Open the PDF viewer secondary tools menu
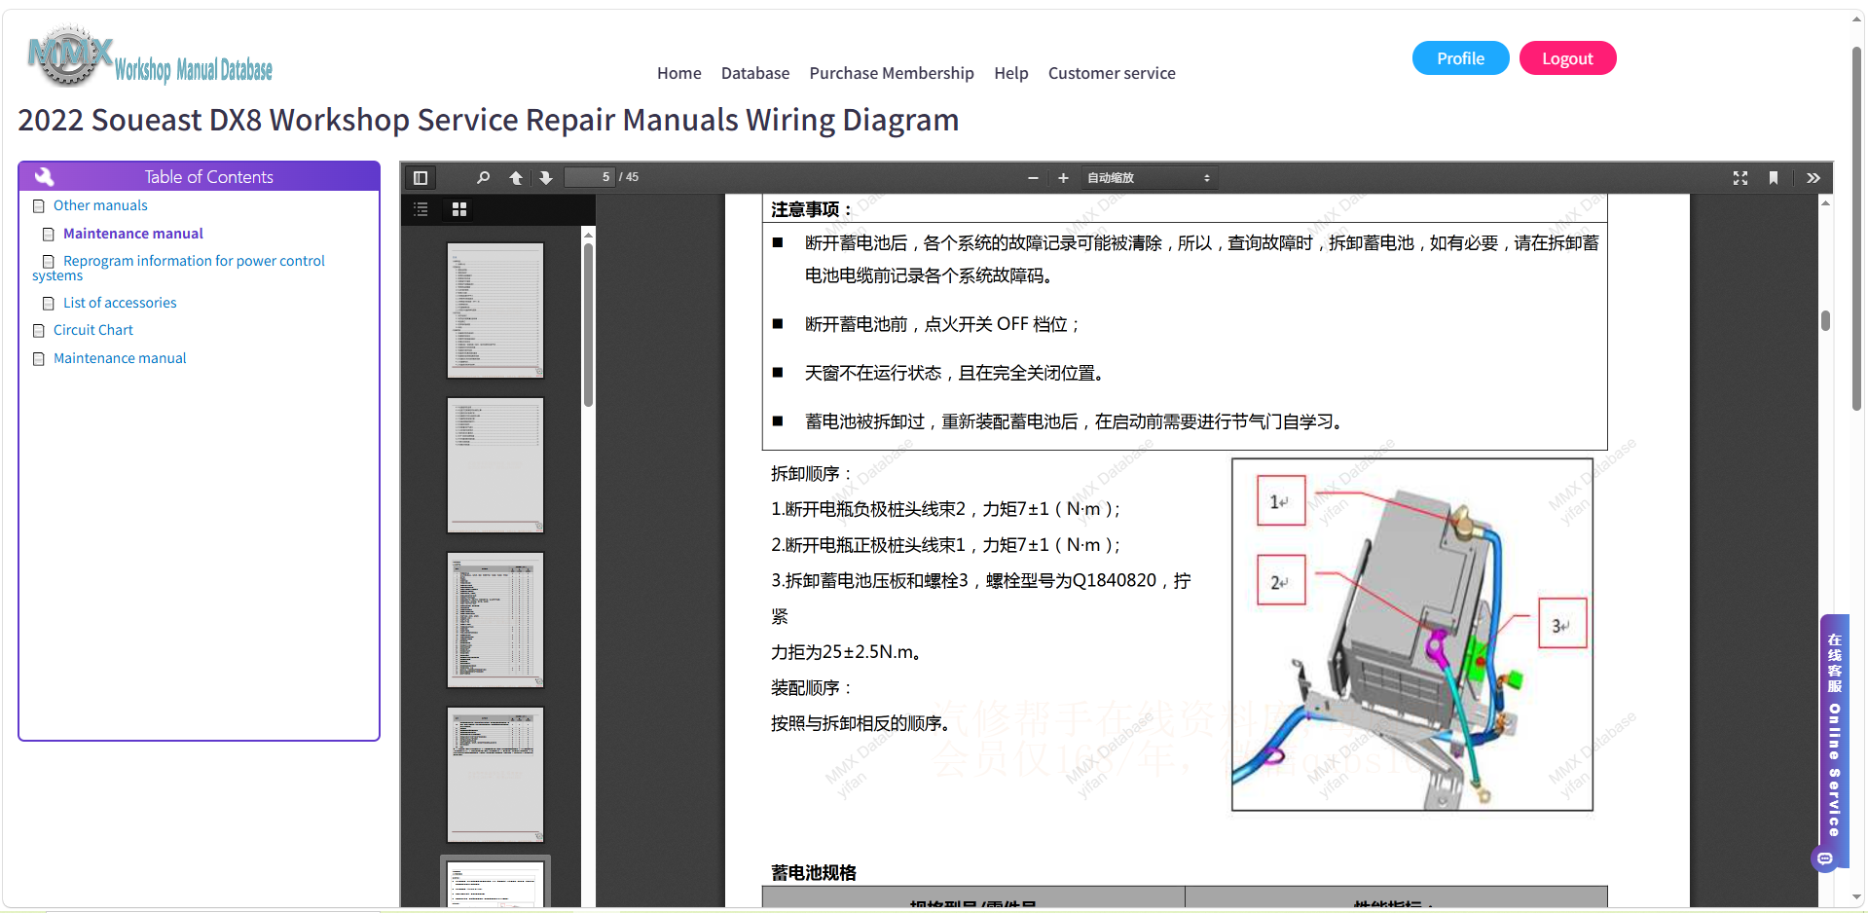 [x=1813, y=178]
